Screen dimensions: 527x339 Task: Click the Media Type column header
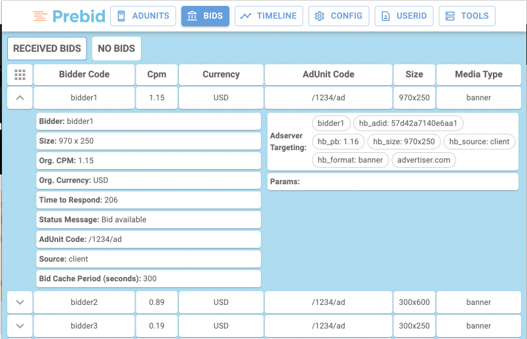tap(478, 75)
